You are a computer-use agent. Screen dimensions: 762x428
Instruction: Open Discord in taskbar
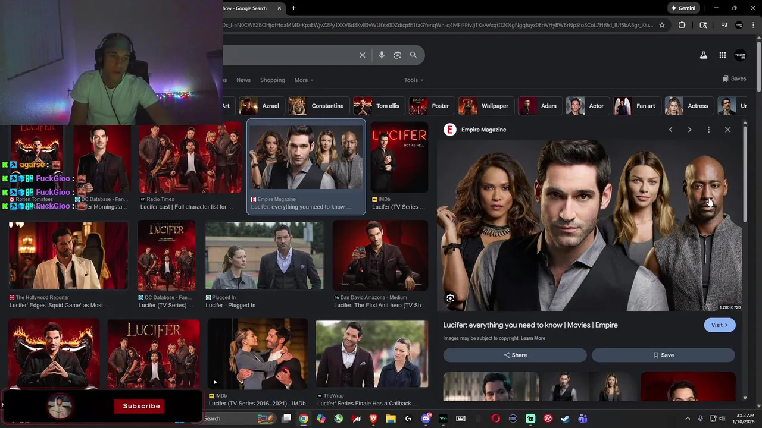pyautogui.click(x=426, y=418)
